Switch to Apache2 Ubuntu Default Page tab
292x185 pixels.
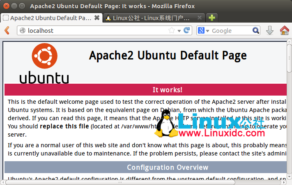(x=52, y=18)
